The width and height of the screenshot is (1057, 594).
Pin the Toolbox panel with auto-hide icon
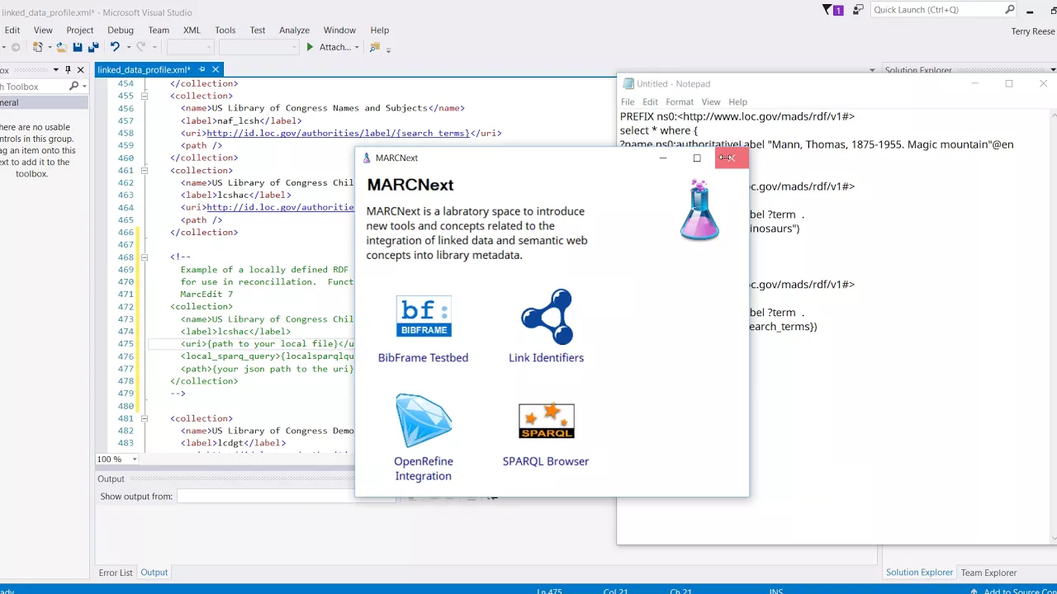pos(68,70)
